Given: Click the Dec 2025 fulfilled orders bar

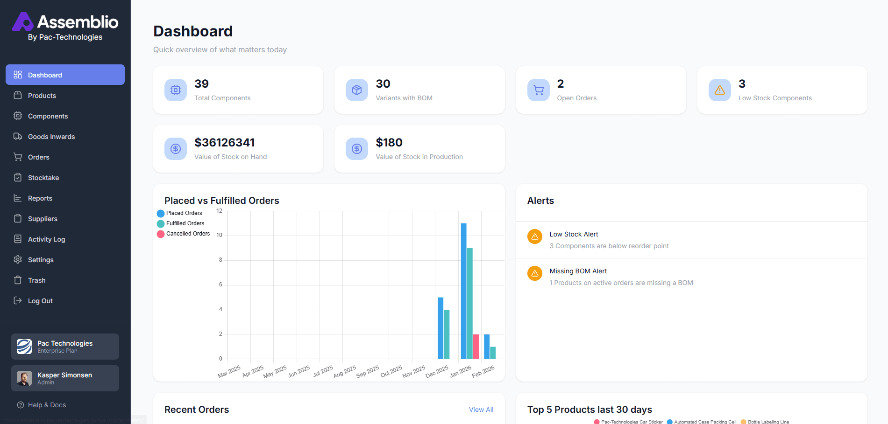Looking at the screenshot, I should click(x=447, y=334).
